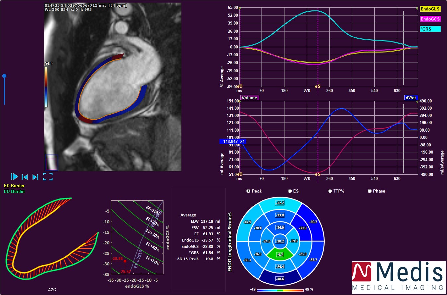Viewport: 447px width, 295px height.
Task: Select the ES radio button
Action: click(x=290, y=191)
